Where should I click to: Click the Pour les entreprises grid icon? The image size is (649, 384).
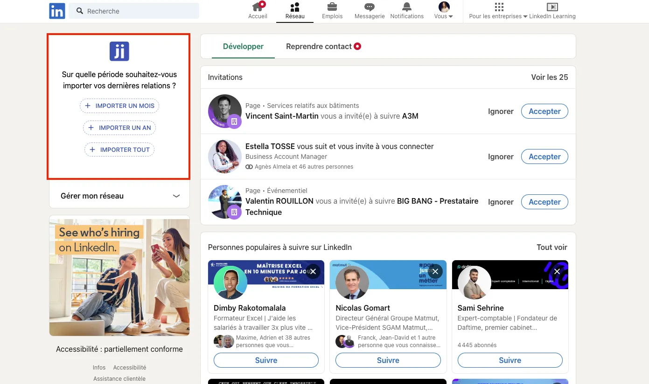point(499,7)
